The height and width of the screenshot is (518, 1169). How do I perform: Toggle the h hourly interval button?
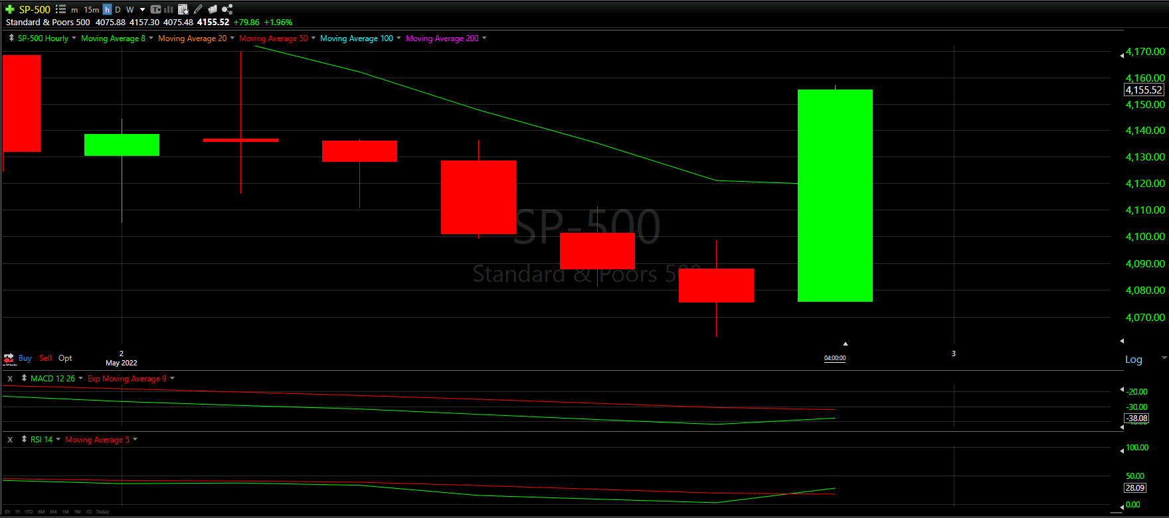(x=107, y=10)
